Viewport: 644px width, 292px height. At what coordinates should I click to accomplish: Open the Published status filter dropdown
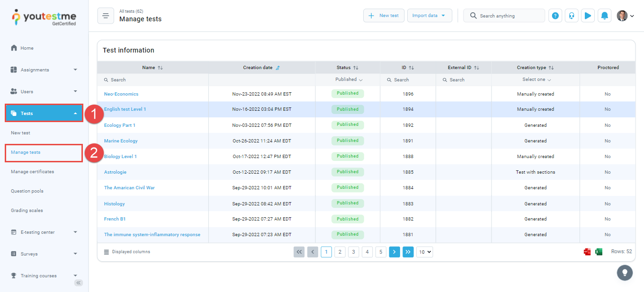[x=349, y=80]
